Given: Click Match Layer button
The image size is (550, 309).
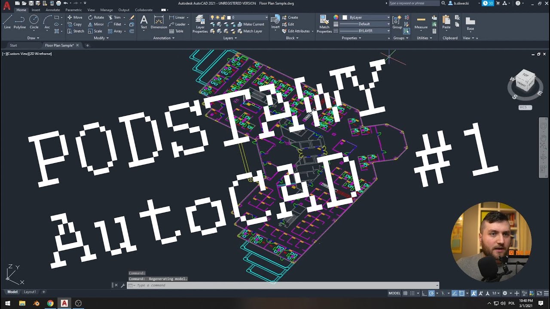Looking at the screenshot, I should 250,31.
